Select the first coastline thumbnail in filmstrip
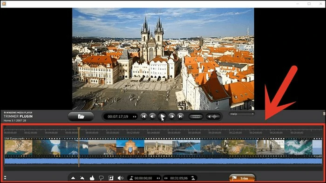 [x=18, y=147]
